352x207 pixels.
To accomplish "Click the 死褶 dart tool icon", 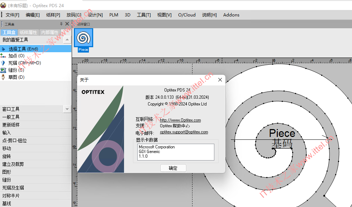I will pos(3,63).
